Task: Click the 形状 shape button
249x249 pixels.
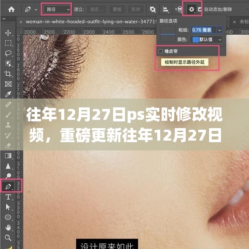Action: tap(136, 9)
